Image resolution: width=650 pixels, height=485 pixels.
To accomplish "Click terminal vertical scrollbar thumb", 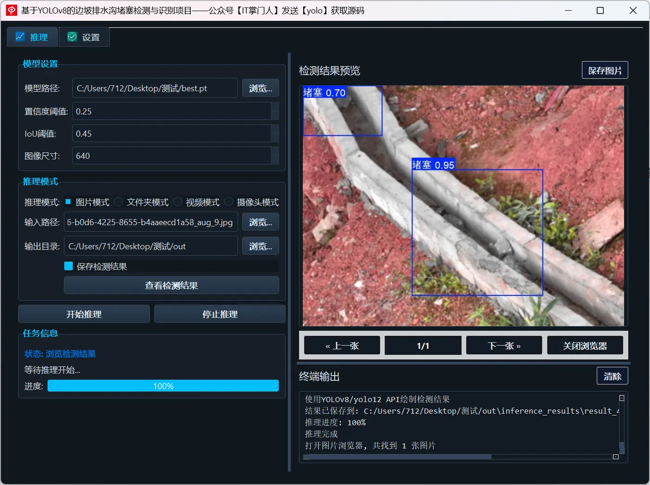I will click(622, 447).
